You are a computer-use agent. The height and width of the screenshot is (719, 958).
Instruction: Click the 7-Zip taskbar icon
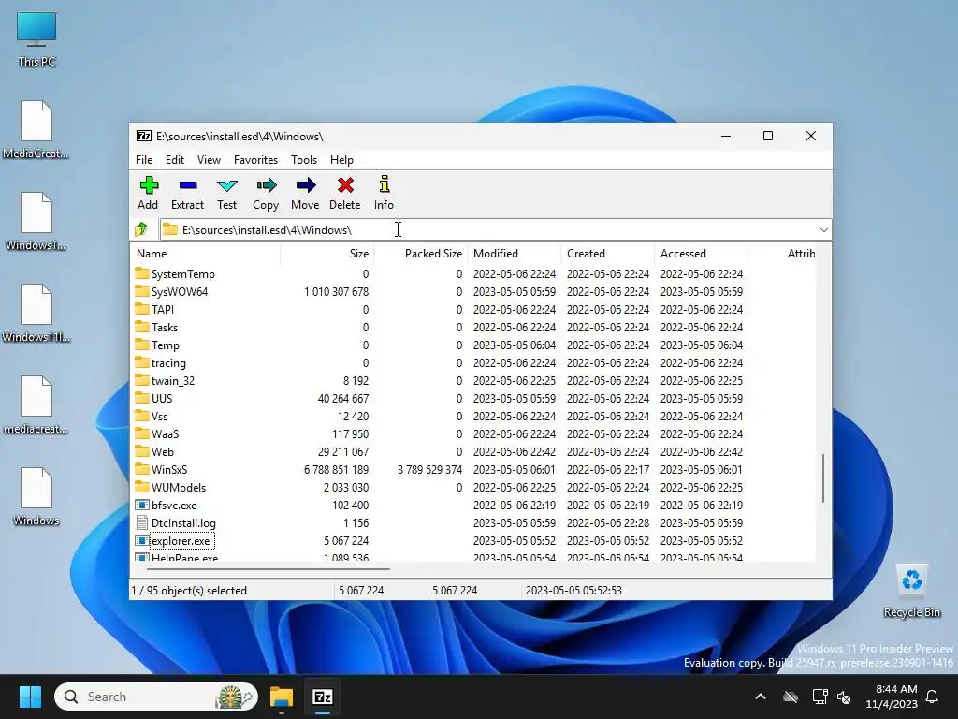[322, 697]
